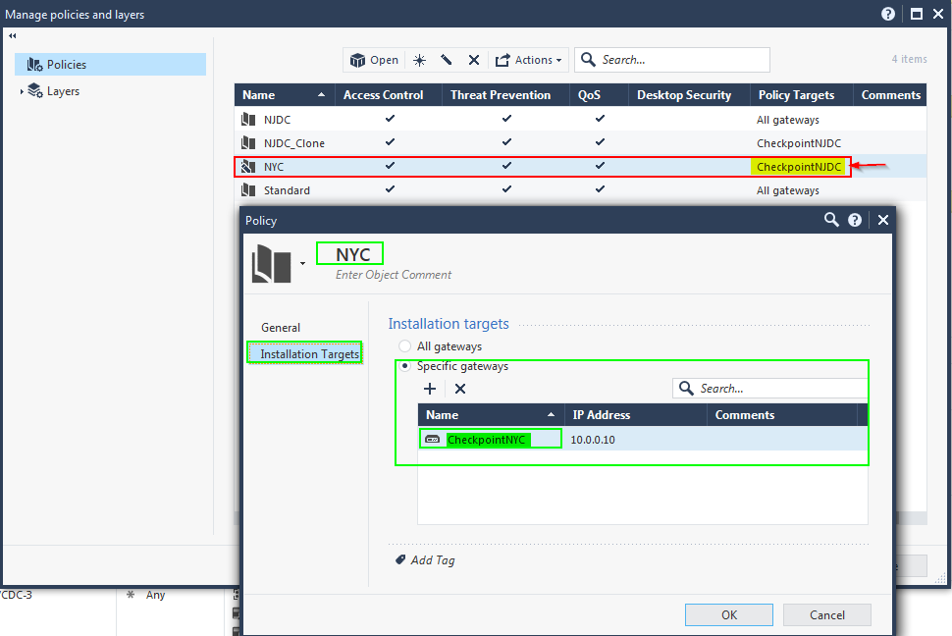Select the Specific gateways radio button
The image size is (952, 636).
coord(404,366)
